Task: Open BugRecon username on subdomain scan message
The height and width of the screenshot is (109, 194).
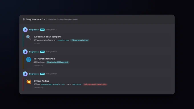Action: (34, 30)
